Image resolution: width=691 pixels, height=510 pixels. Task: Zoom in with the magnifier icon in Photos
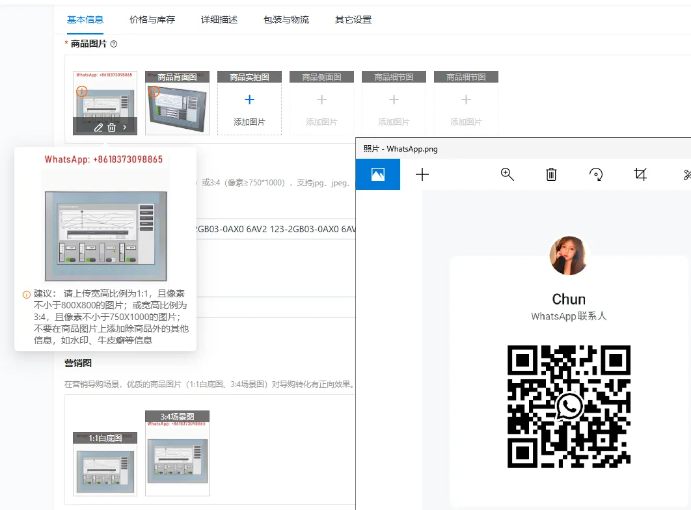tap(508, 174)
